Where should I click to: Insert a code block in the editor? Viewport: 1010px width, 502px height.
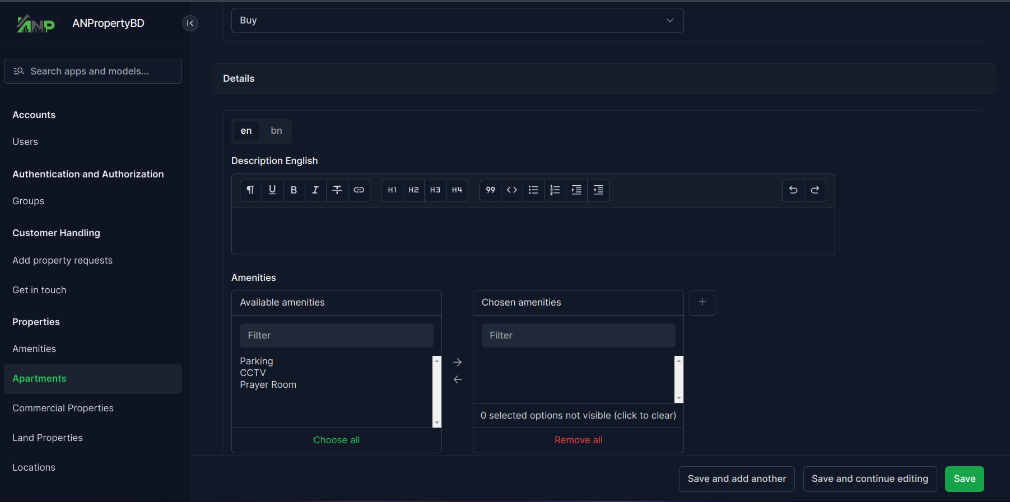pos(512,190)
